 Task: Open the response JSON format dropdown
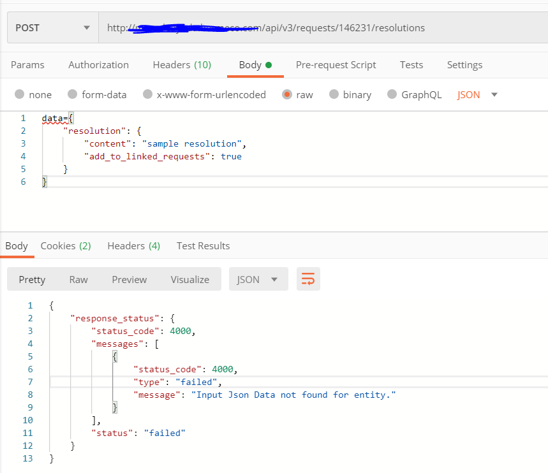click(x=258, y=279)
